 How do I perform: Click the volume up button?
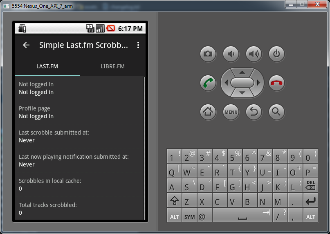254,54
